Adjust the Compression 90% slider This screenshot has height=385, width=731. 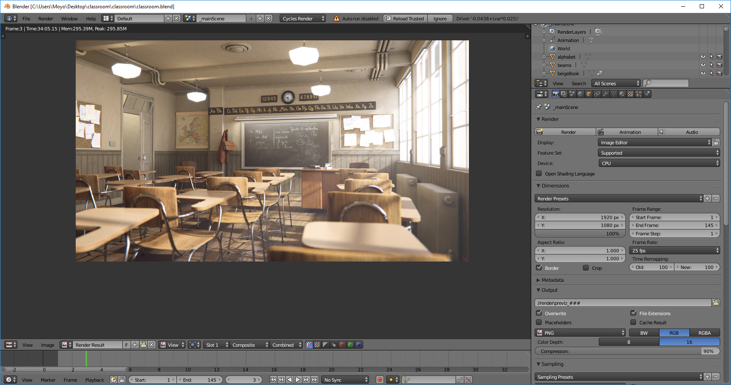627,351
